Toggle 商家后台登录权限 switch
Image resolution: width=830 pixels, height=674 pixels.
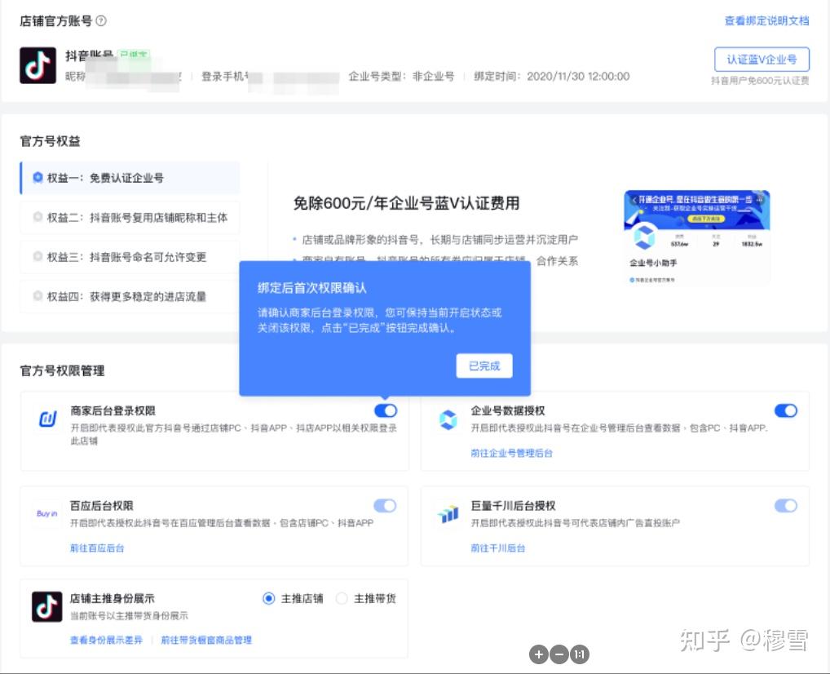pyautogui.click(x=386, y=410)
